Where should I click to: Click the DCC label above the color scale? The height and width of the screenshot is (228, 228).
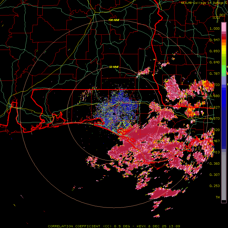point(222,15)
